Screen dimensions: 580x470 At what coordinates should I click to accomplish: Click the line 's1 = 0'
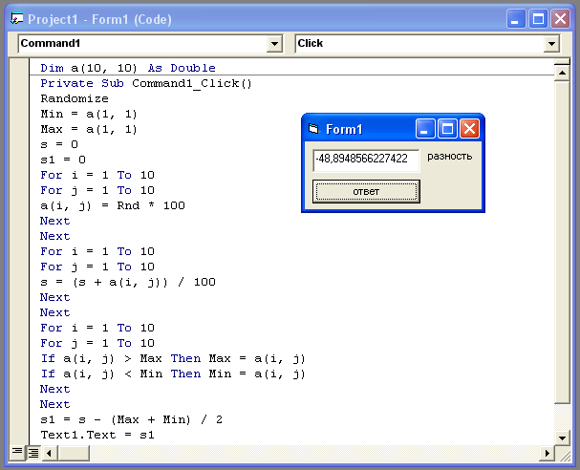click(63, 160)
